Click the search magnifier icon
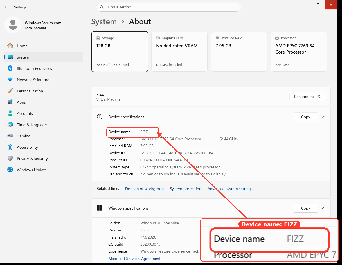This screenshot has width=342, height=265. pyautogui.click(x=102, y=7)
